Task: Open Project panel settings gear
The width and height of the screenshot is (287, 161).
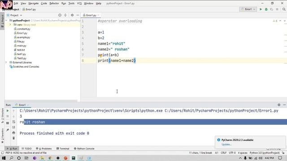Action: pos(72,15)
